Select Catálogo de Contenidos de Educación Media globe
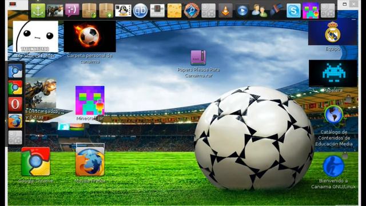 coord(333,114)
